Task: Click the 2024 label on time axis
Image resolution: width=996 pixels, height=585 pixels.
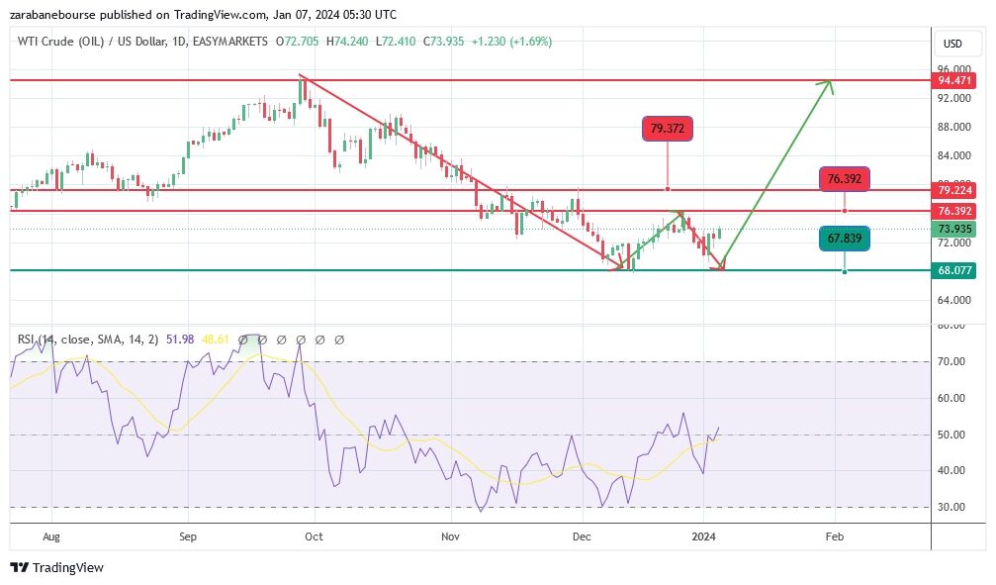Action: tap(703, 536)
